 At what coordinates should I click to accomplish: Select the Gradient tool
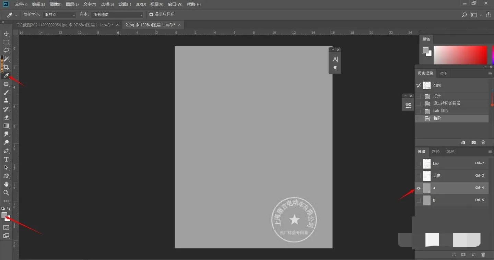pyautogui.click(x=6, y=126)
